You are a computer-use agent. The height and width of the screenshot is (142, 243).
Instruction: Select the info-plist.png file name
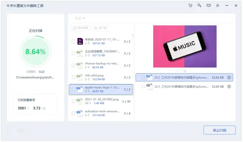click(x=94, y=75)
